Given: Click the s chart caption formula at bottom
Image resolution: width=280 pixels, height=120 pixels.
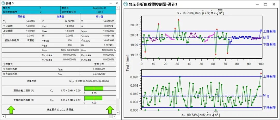Looking at the screenshot, I should coord(201,115).
